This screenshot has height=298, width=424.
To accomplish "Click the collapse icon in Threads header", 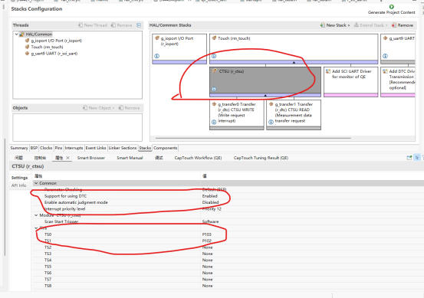I will point(139,25).
